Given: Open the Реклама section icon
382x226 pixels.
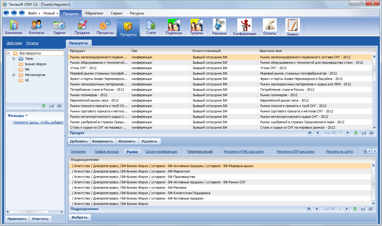Looking at the screenshot, I should [220, 28].
